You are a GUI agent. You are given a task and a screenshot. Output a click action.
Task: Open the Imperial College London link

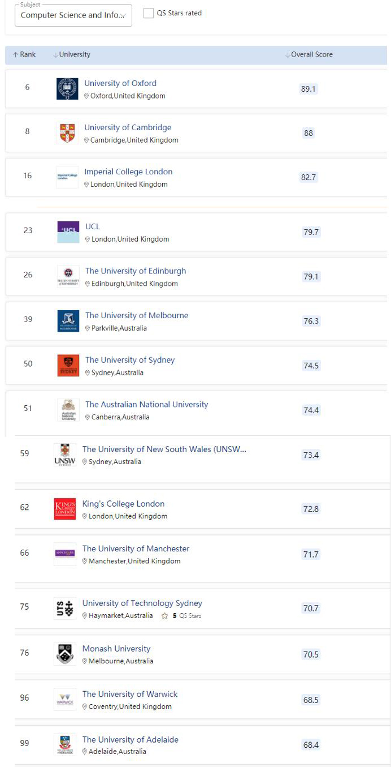(128, 172)
